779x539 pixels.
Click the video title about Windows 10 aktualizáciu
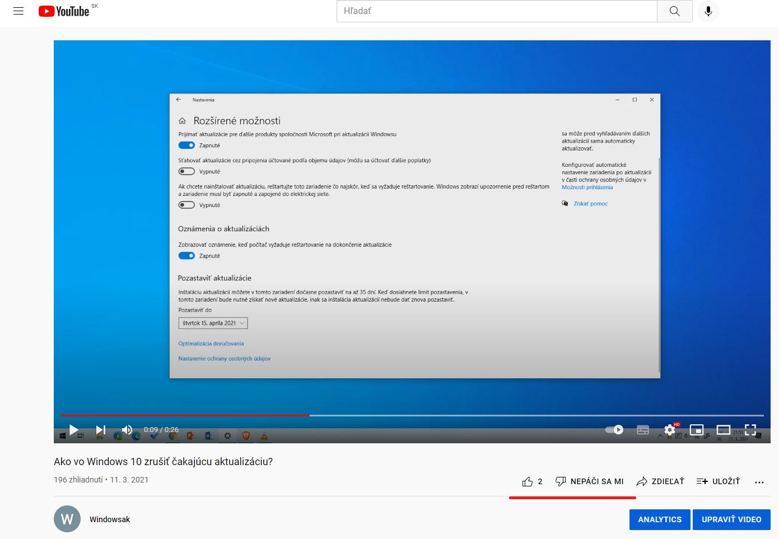coord(163,462)
